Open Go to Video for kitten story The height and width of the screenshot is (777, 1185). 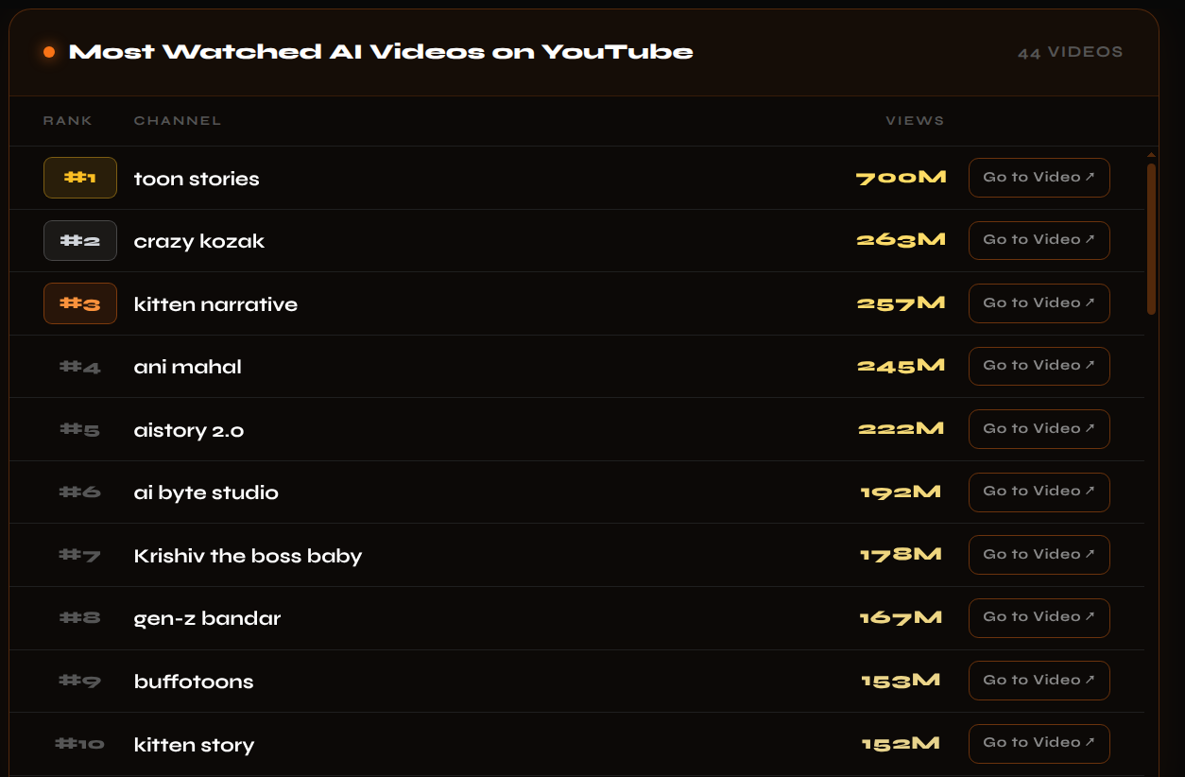pyautogui.click(x=1039, y=743)
